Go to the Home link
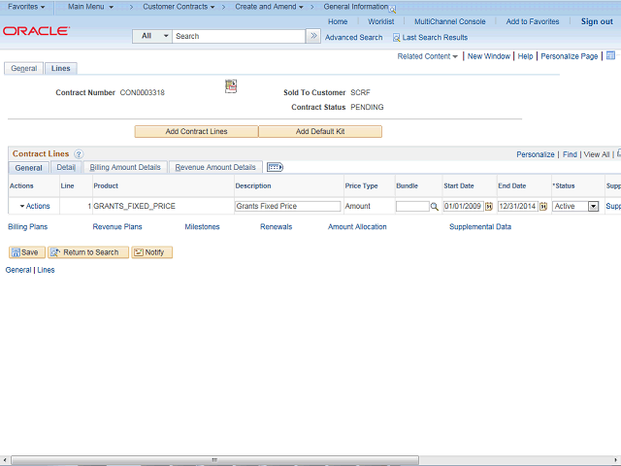This screenshot has width=621, height=466. (338, 21)
